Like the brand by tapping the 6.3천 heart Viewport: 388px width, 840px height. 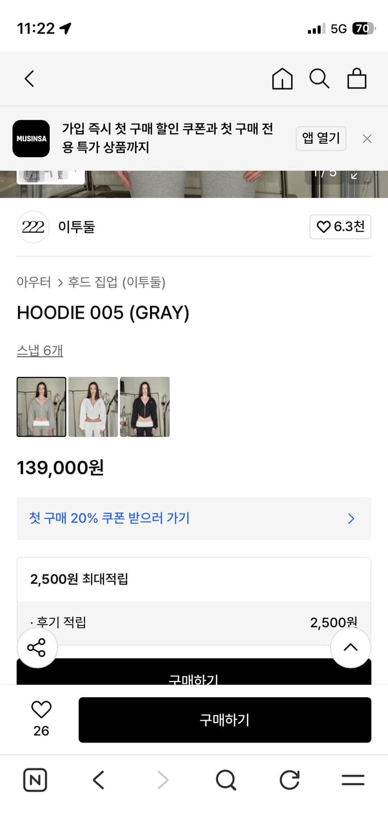[340, 227]
